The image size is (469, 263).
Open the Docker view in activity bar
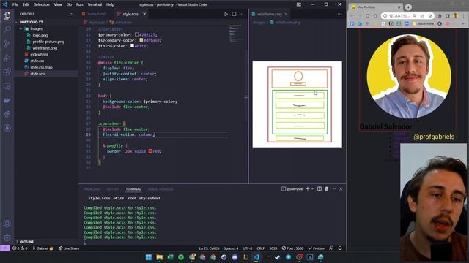[7, 100]
